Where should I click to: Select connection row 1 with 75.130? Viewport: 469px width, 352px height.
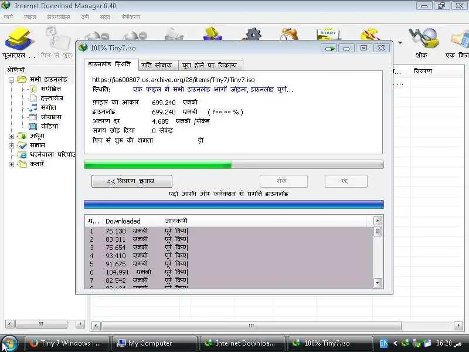[x=229, y=231]
